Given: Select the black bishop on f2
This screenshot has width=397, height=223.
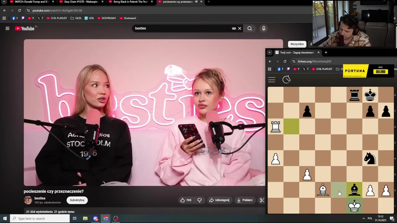Looking at the screenshot, I should (x=355, y=190).
